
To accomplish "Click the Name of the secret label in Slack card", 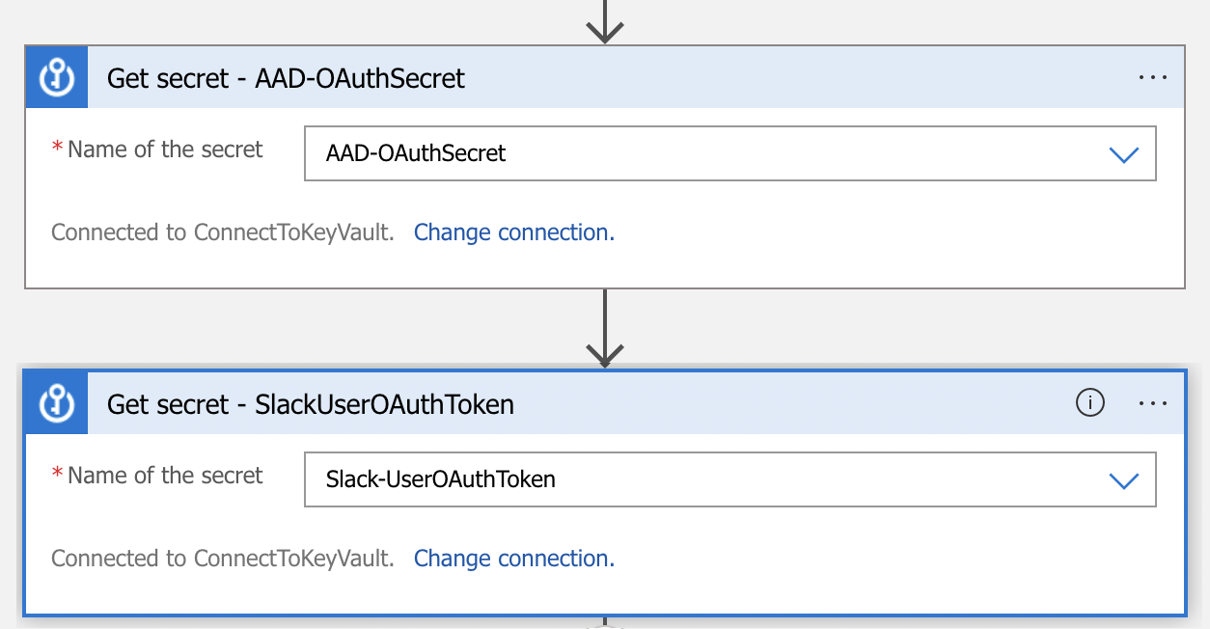I will [x=165, y=476].
